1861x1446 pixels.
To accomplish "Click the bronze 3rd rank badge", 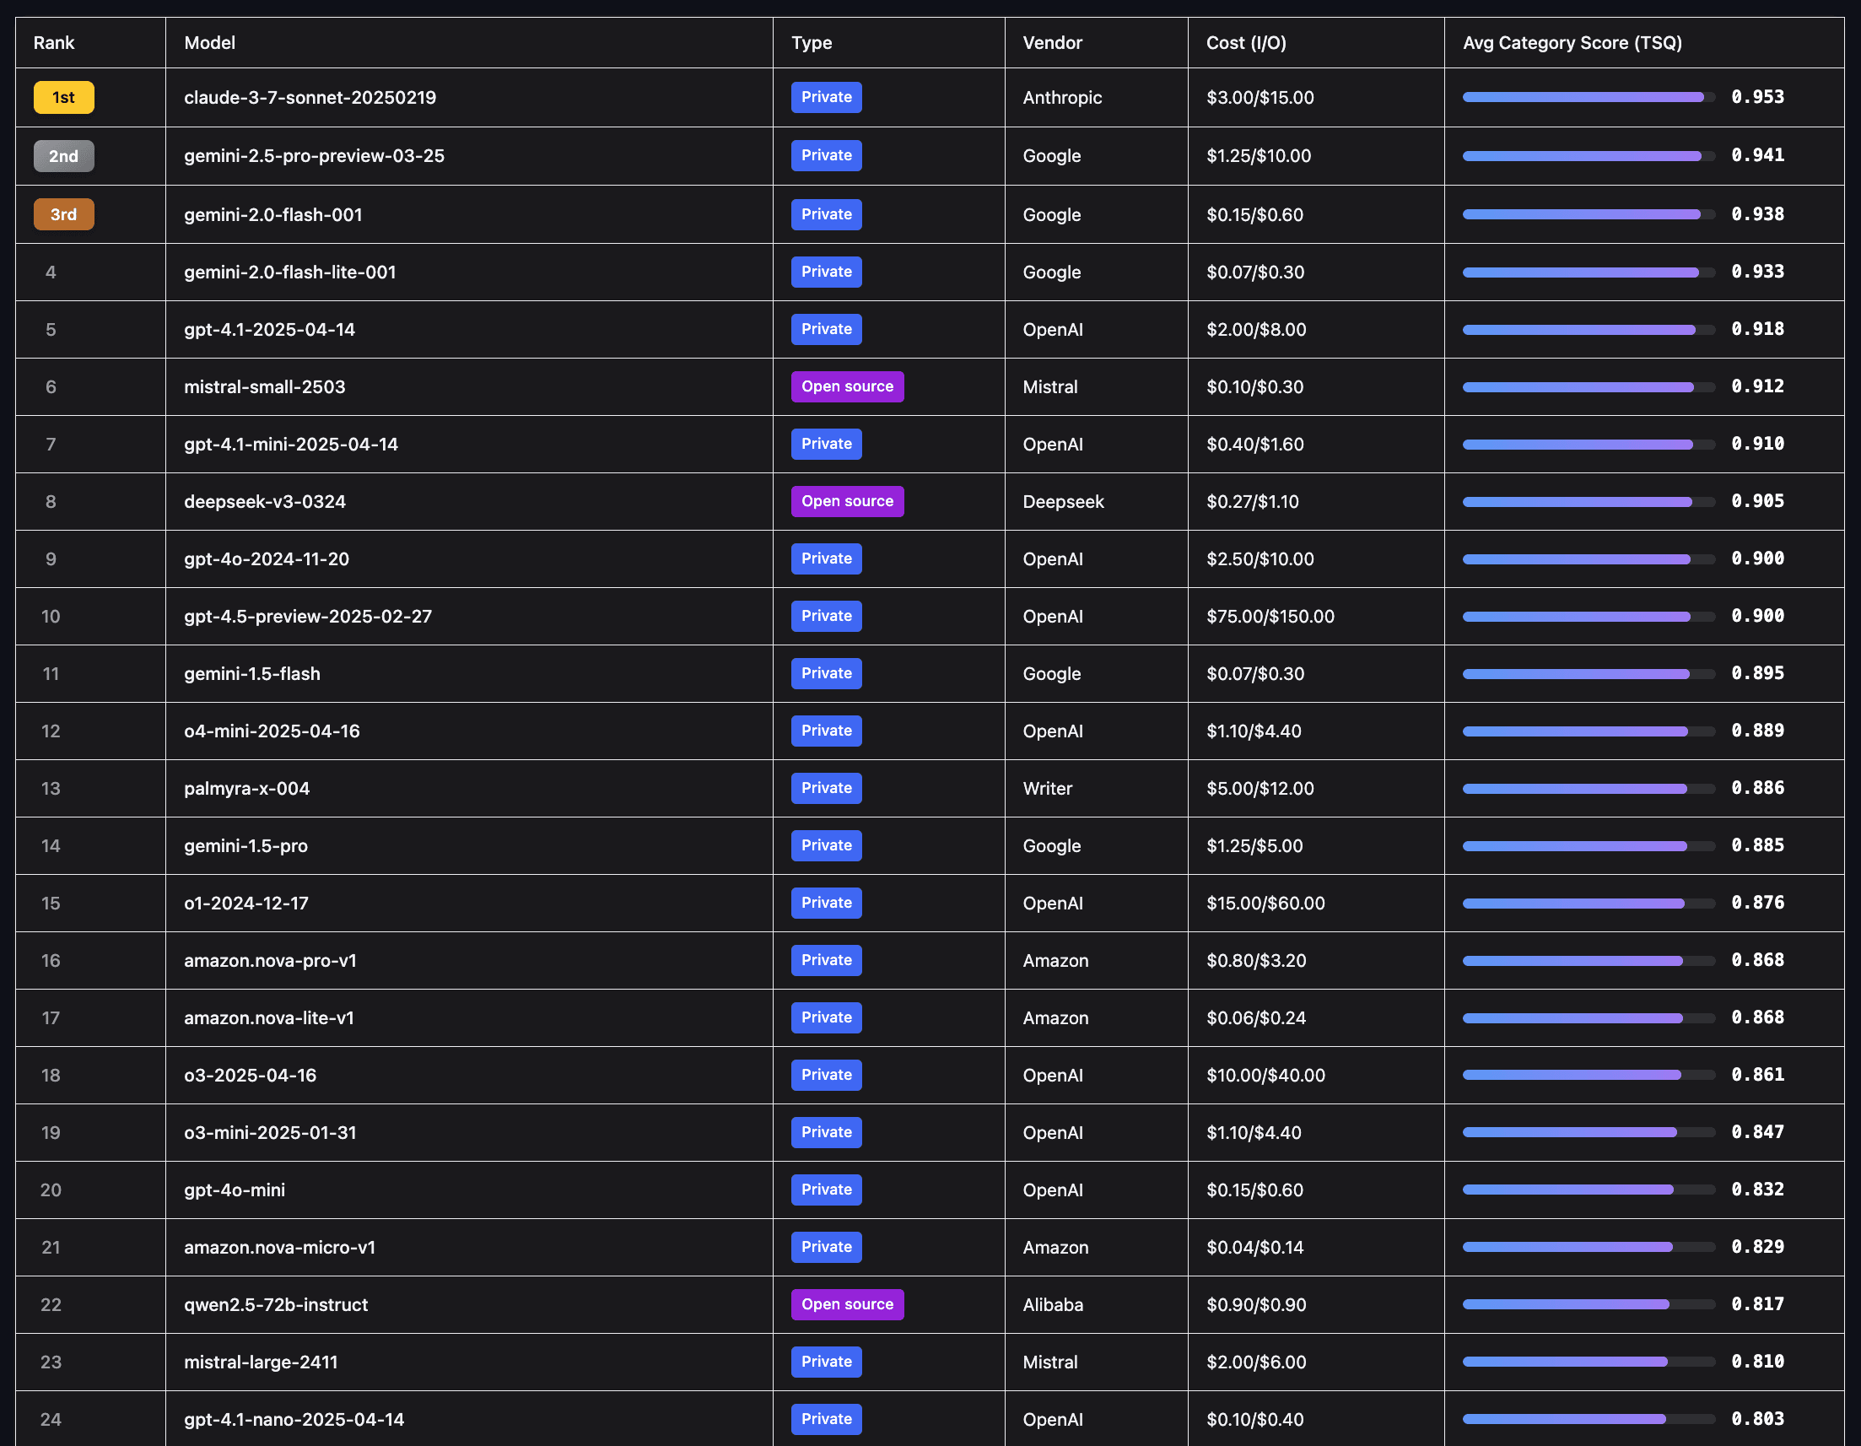I will [64, 214].
